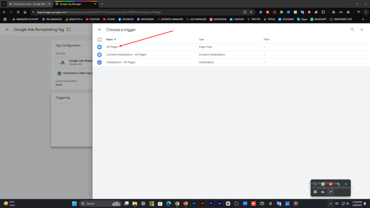Open File Explorer from the taskbar
This screenshot has width=370, height=208.
(135, 204)
